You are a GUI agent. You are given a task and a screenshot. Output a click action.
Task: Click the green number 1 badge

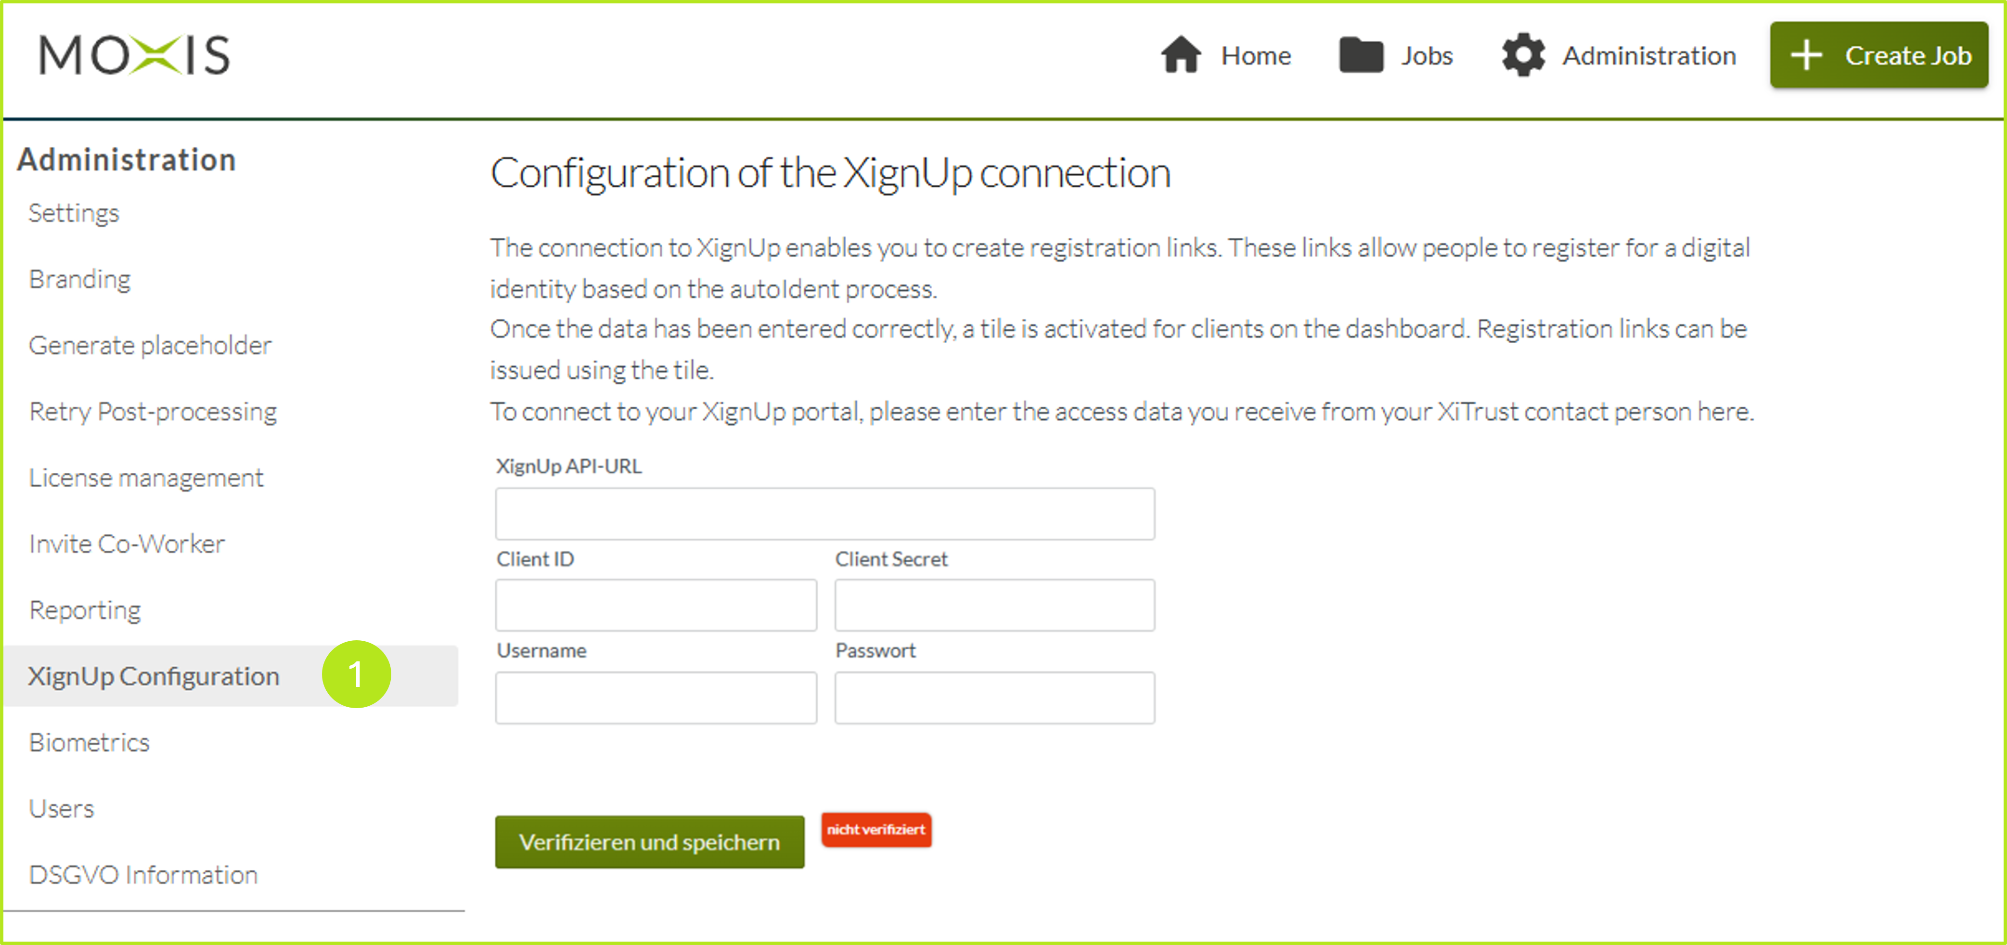click(x=356, y=674)
